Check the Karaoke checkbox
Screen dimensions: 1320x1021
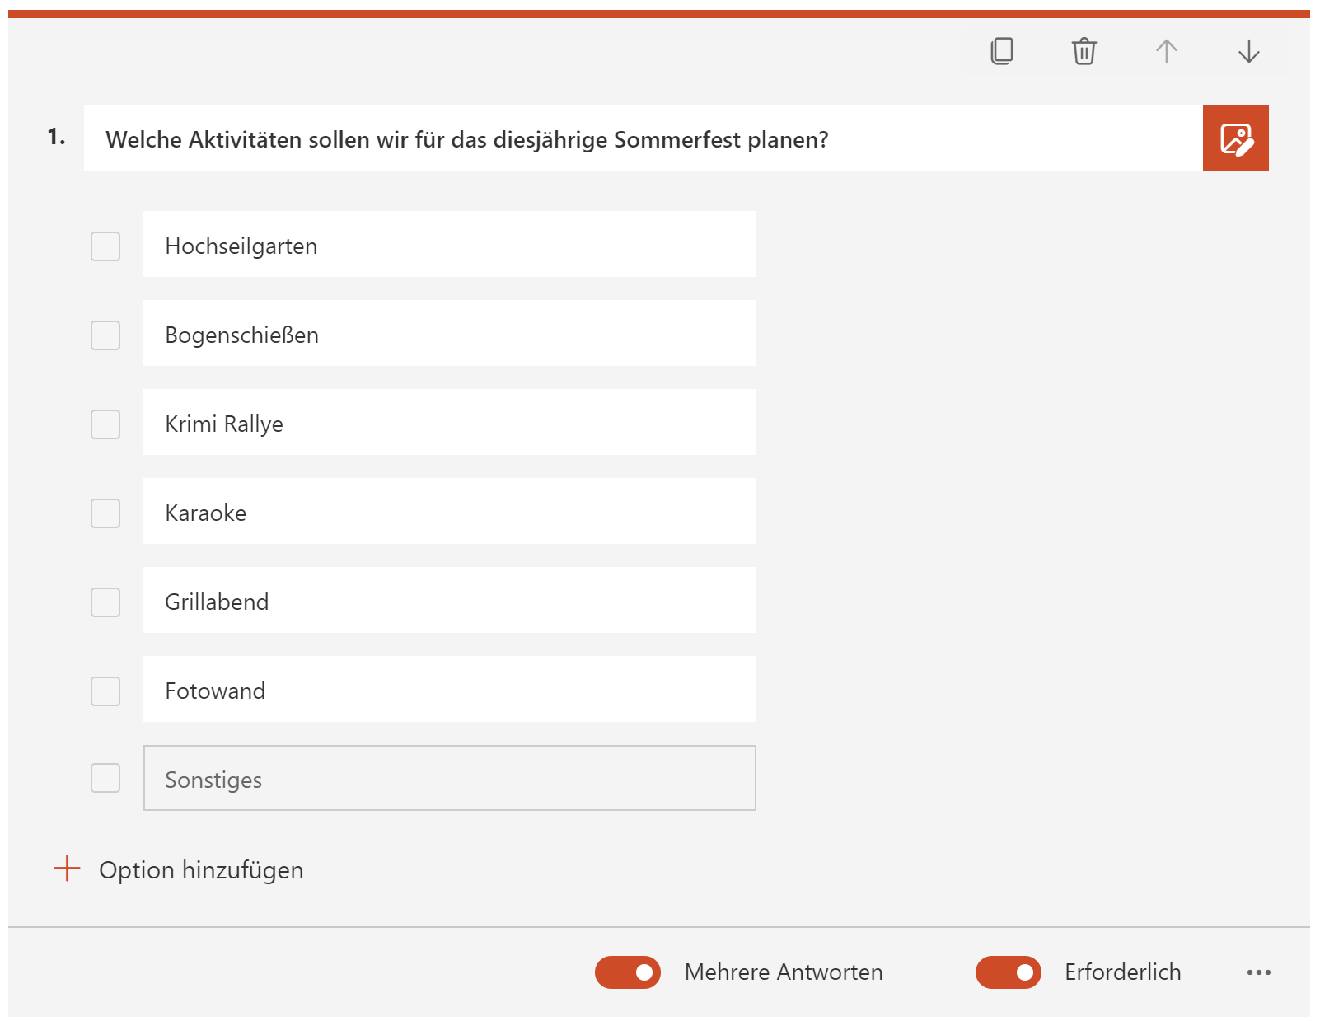tap(105, 513)
